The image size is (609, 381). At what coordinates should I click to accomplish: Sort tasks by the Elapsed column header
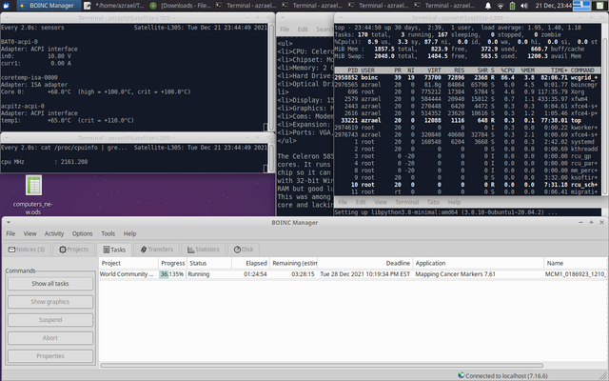[250, 263]
